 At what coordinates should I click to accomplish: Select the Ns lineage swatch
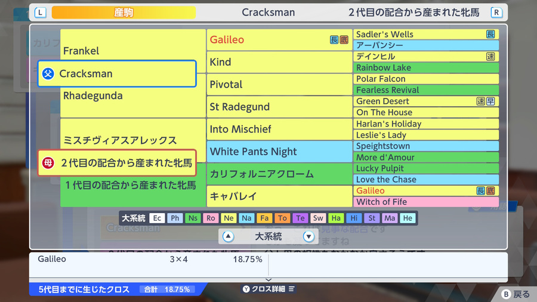(x=193, y=218)
